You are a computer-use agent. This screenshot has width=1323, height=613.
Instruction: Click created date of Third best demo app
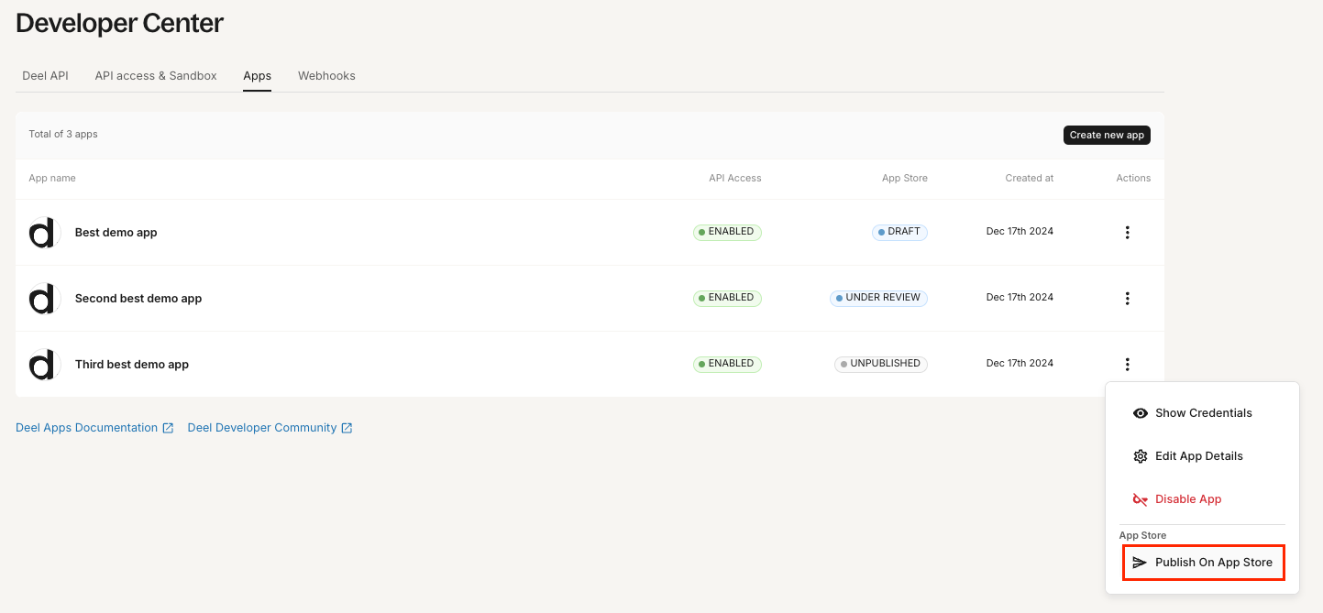tap(1020, 364)
